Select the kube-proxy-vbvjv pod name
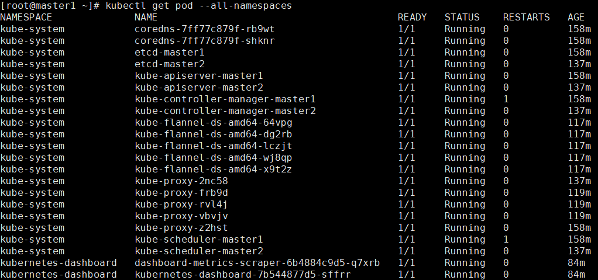Viewport: 598px width, 280px height. tap(181, 216)
